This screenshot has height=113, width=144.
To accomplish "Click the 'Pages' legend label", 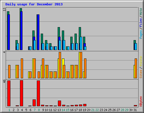I will coord(141,34).
